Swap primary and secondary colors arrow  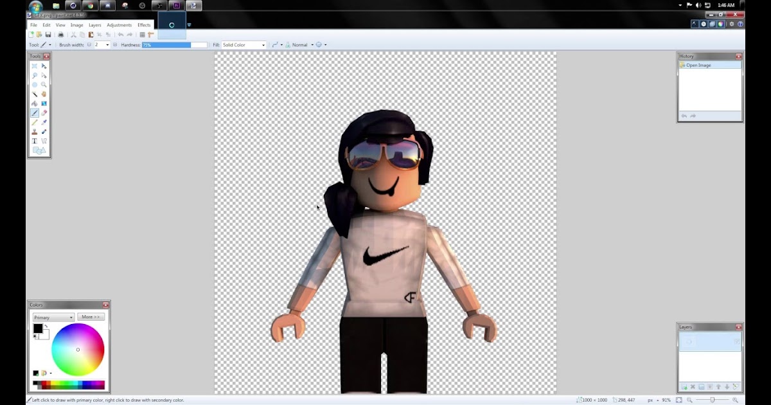(x=46, y=326)
